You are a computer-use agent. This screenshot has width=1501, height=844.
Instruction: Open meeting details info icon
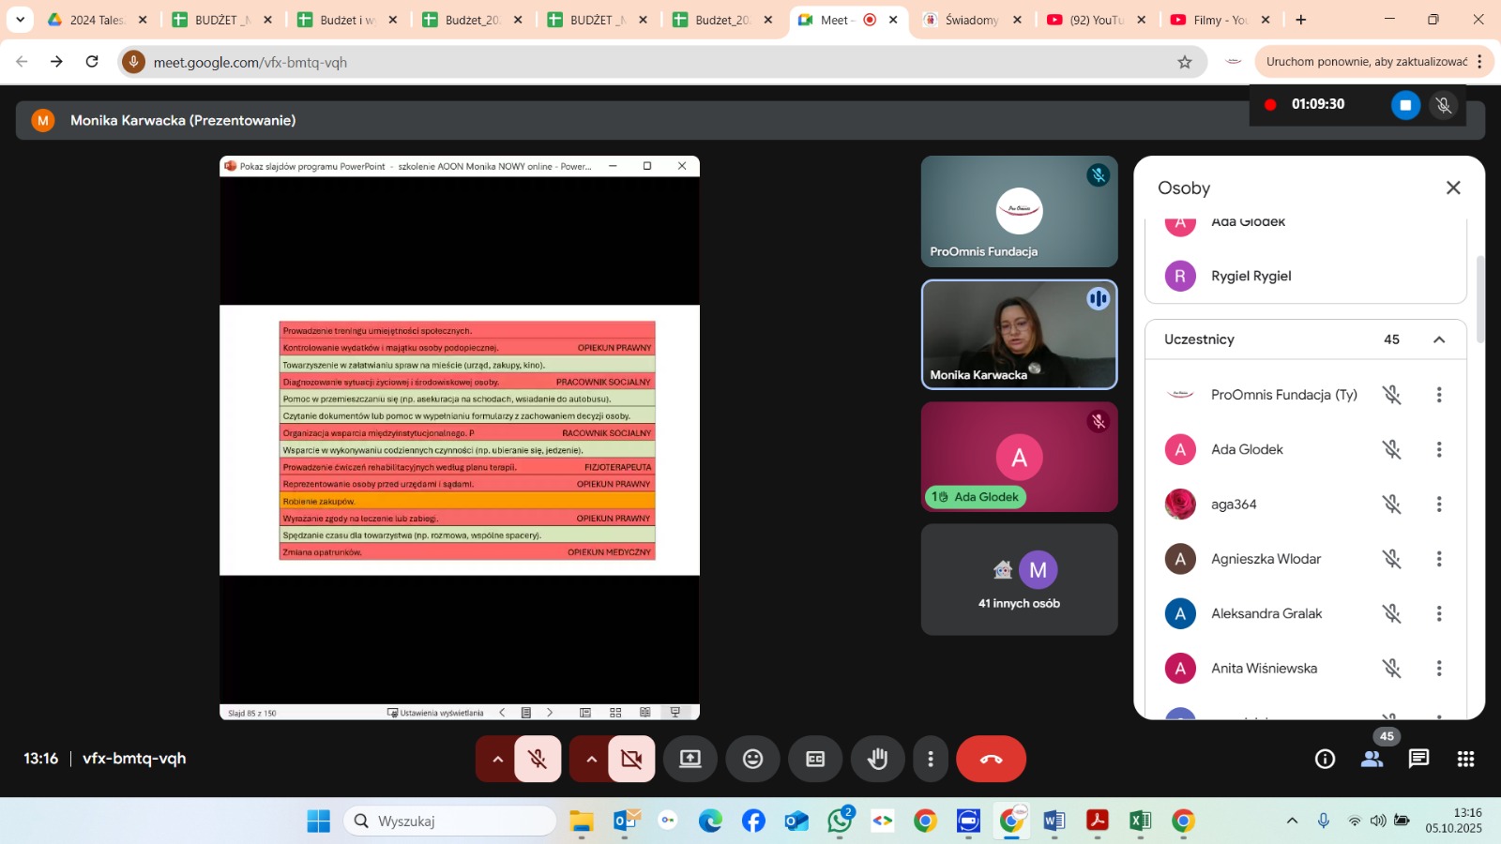[x=1325, y=759]
